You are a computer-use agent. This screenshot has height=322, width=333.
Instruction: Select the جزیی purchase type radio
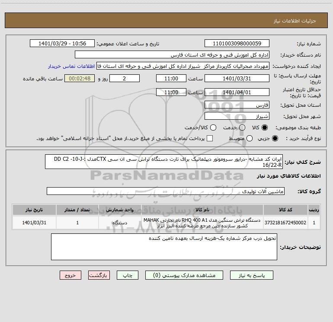click(x=275, y=138)
